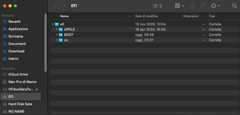Expand the APPLE folder
Screen dimensions: 240x115
57,29
